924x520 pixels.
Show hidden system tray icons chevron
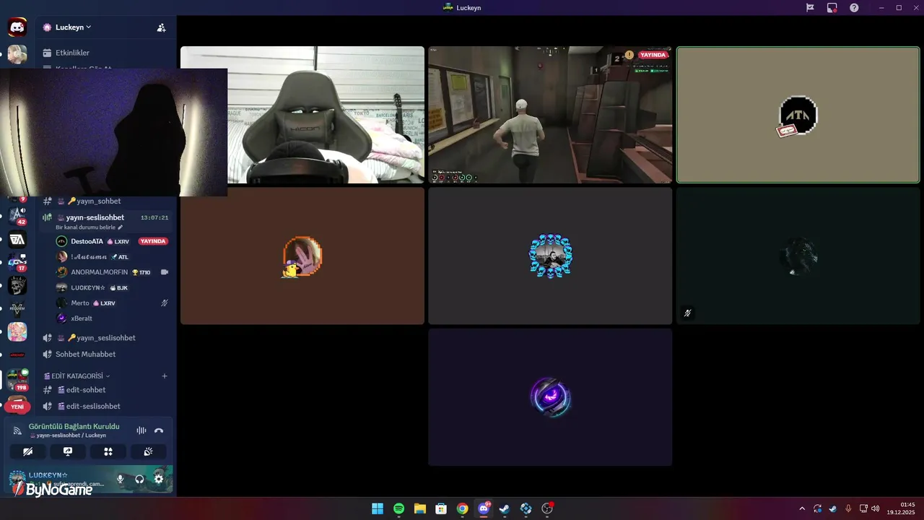(801, 508)
